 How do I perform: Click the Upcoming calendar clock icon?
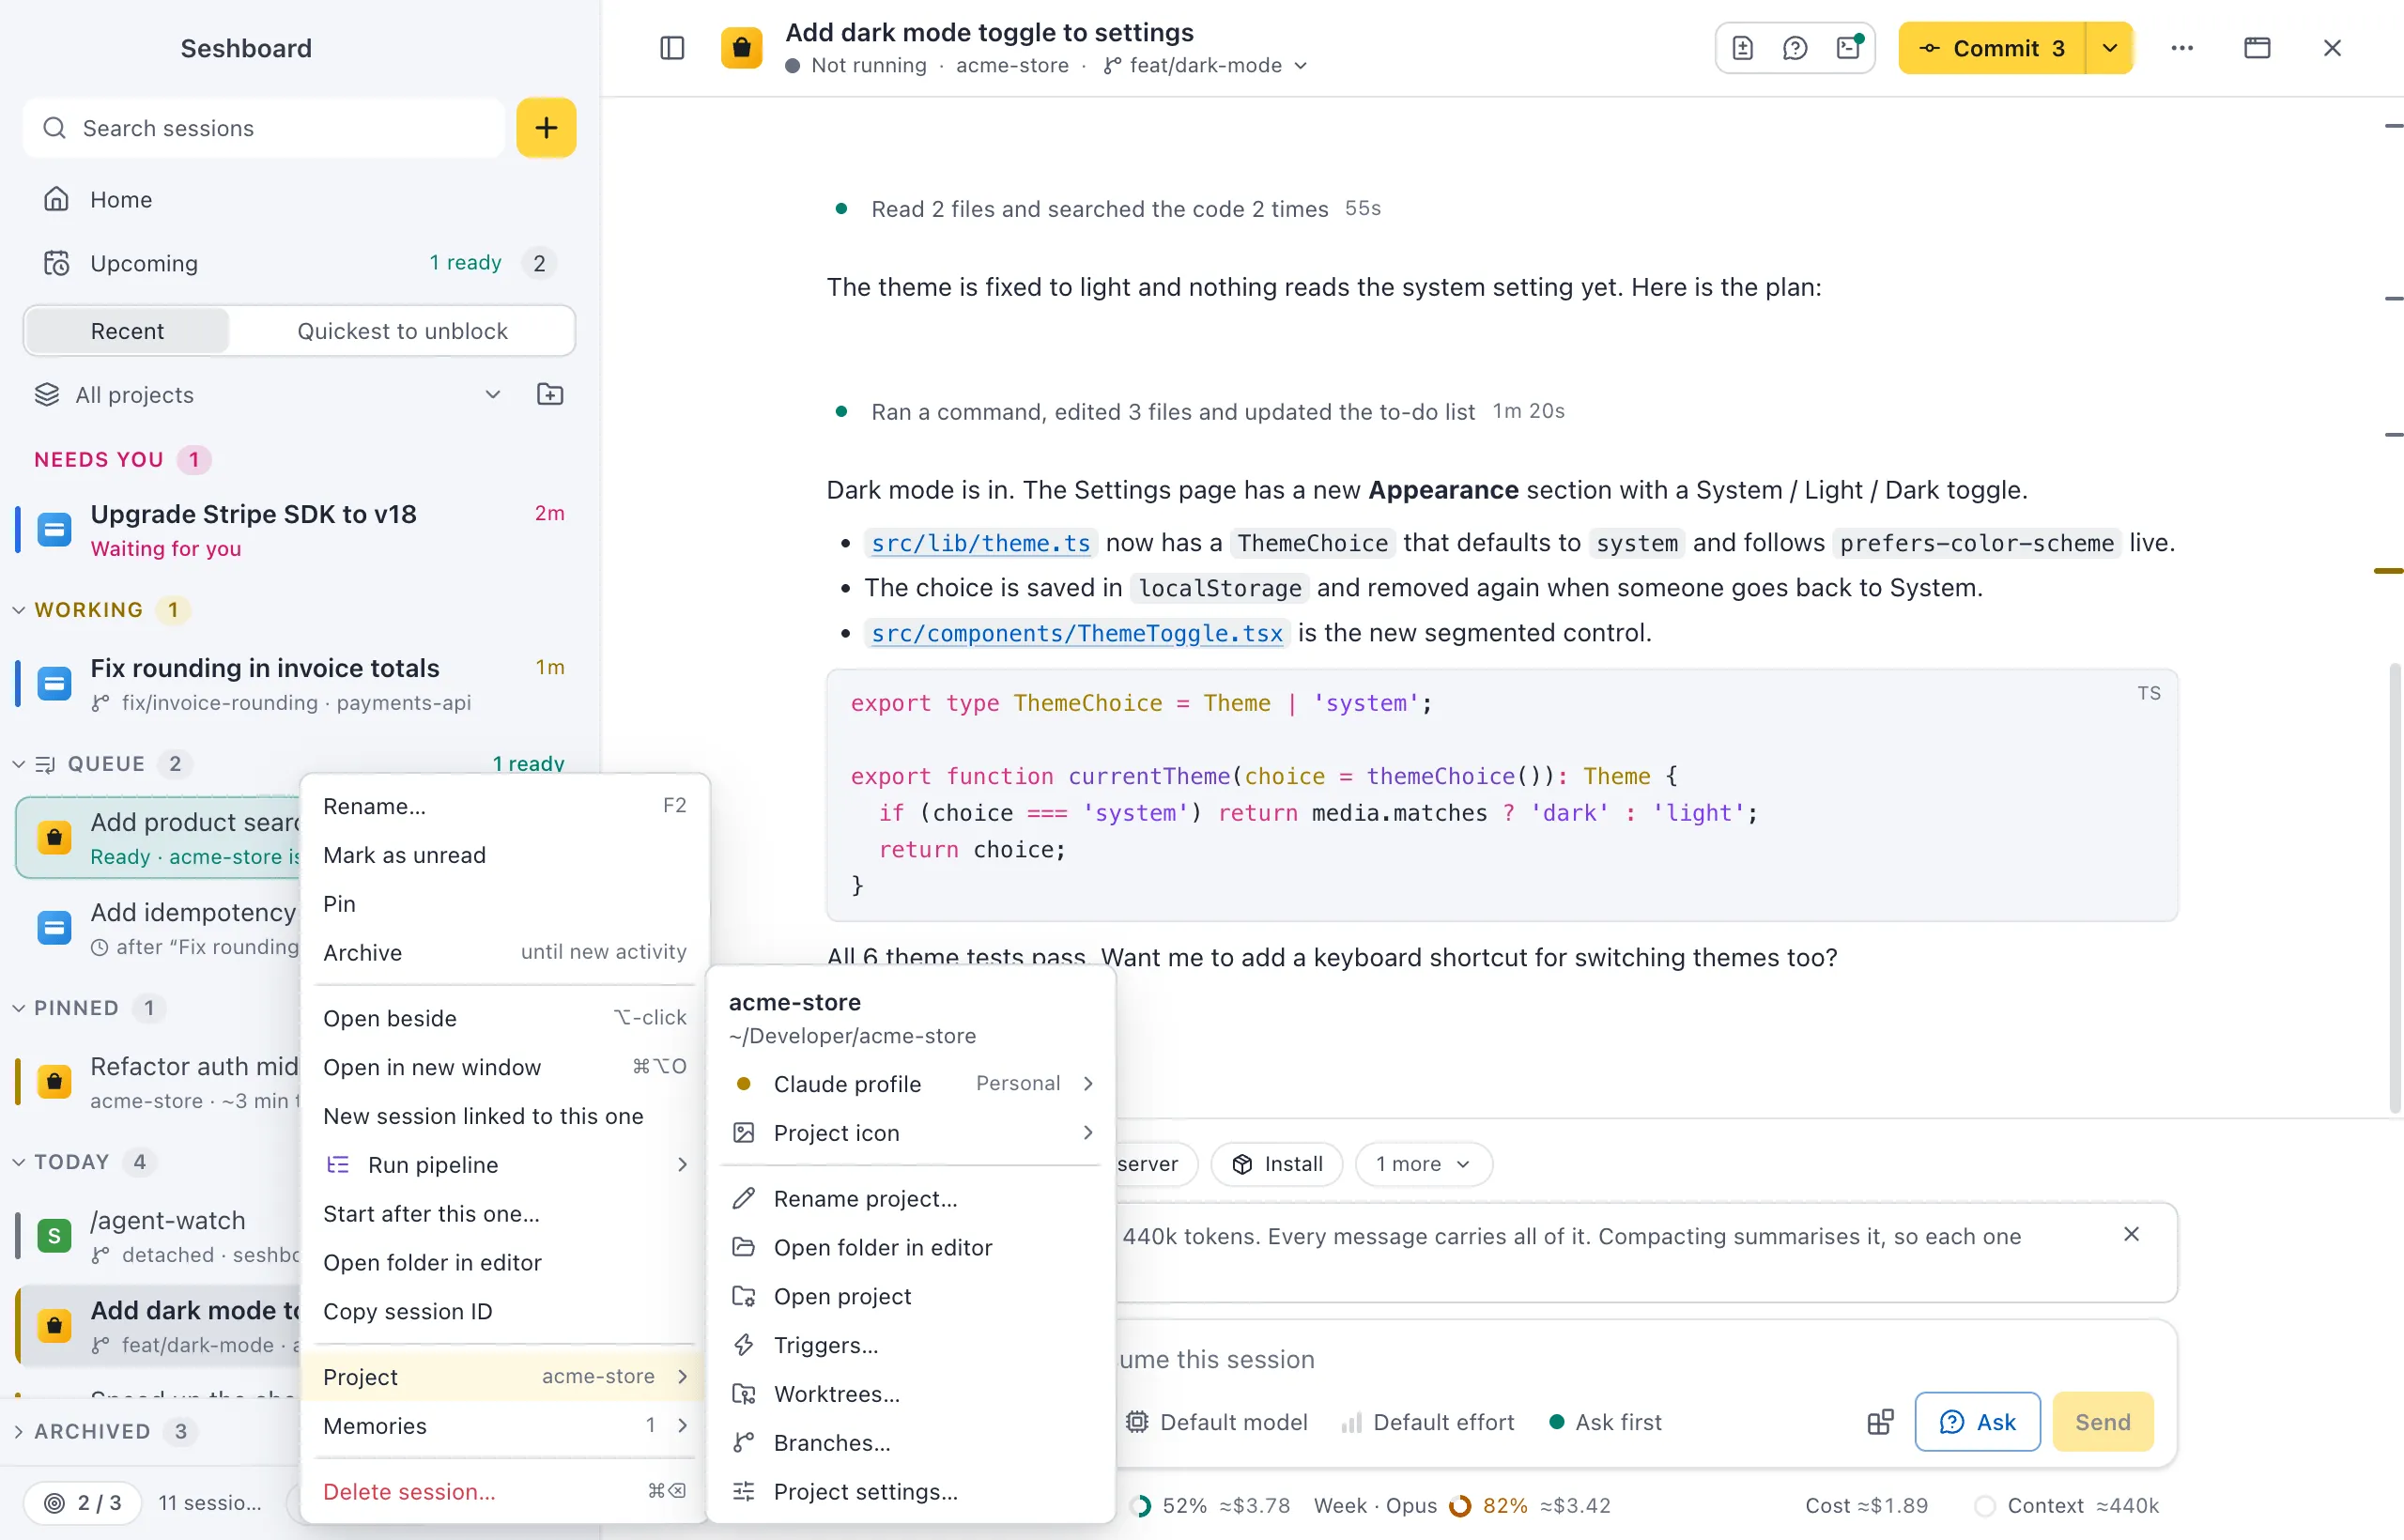point(56,263)
